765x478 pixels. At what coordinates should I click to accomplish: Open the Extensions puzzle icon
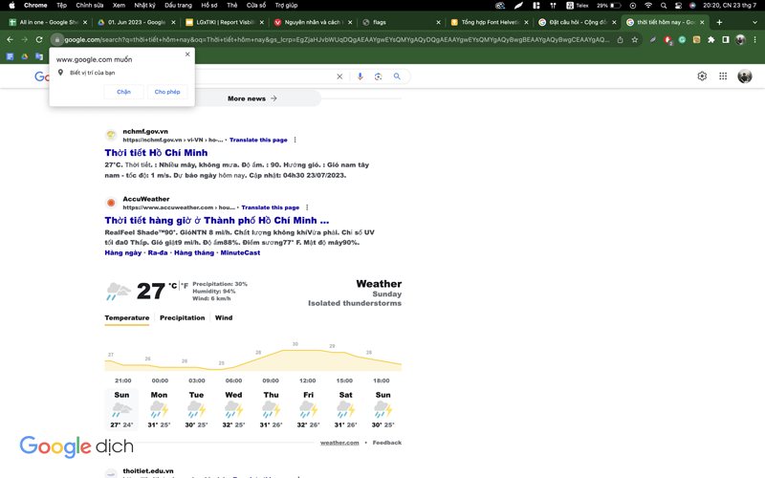click(711, 39)
